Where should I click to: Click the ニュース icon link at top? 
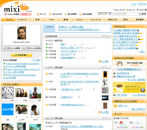tap(131, 10)
